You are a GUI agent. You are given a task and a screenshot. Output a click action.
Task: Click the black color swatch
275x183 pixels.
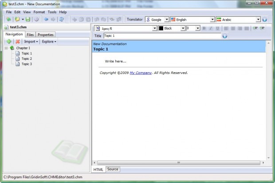click(161, 28)
